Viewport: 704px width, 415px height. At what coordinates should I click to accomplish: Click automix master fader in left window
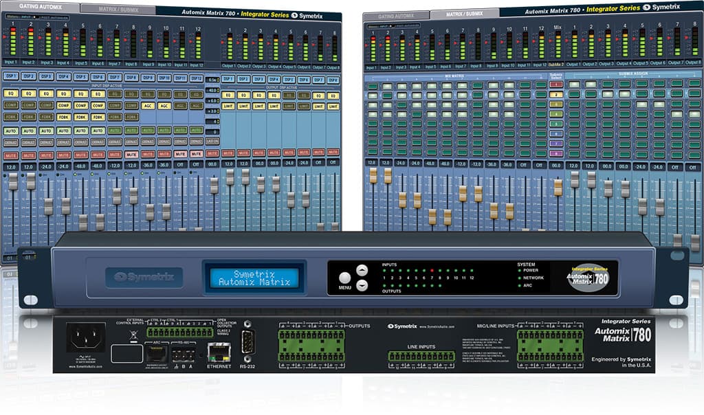click(214, 186)
